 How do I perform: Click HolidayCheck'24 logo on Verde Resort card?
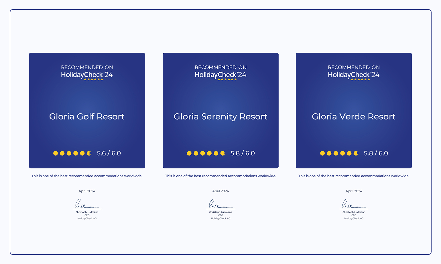point(354,75)
